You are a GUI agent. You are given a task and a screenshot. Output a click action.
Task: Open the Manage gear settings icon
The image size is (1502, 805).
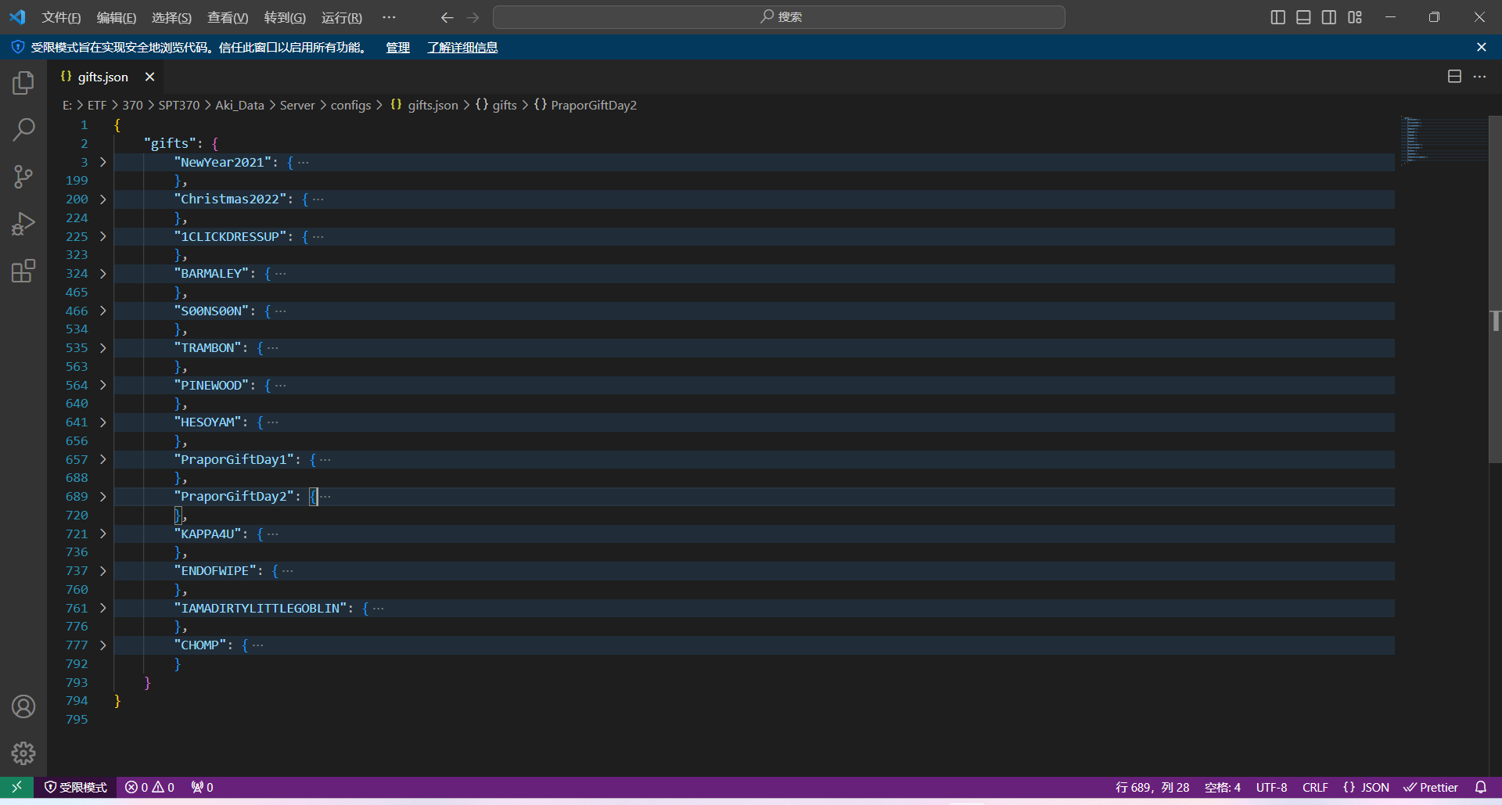click(x=23, y=753)
